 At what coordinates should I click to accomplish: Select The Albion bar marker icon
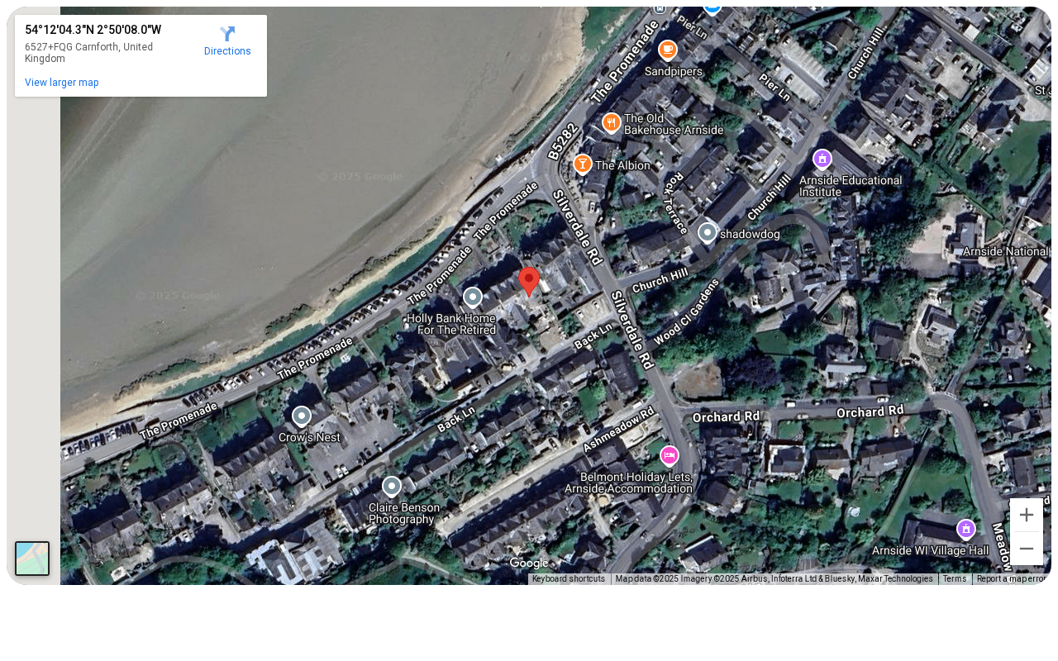(x=583, y=164)
